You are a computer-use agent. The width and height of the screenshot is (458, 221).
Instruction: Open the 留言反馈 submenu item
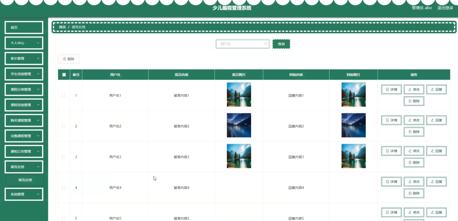coord(25,180)
